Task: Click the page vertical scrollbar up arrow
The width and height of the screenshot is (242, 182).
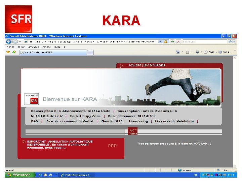Action: click(x=235, y=58)
